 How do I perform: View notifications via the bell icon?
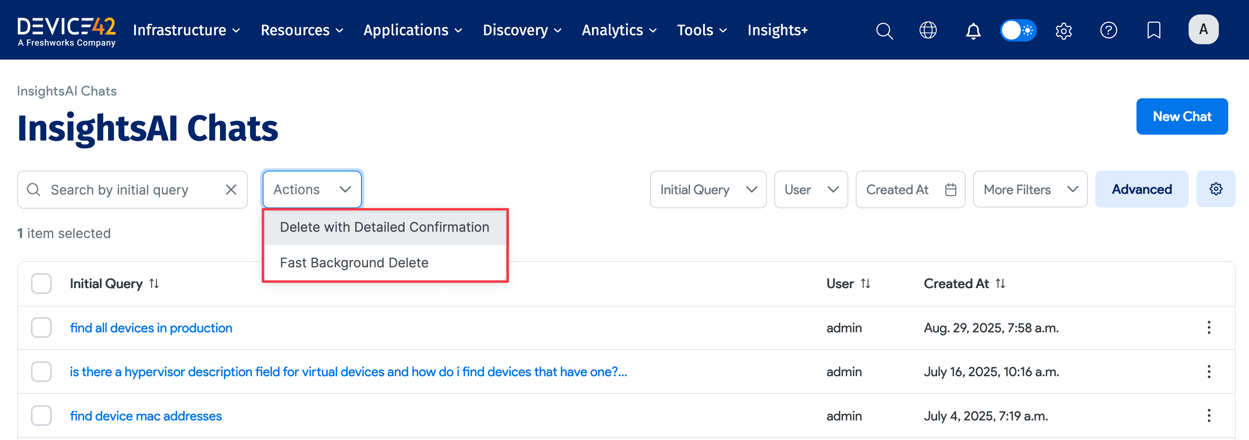(973, 30)
